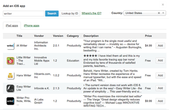Click version 2.1.3 cell

[x=56, y=88]
